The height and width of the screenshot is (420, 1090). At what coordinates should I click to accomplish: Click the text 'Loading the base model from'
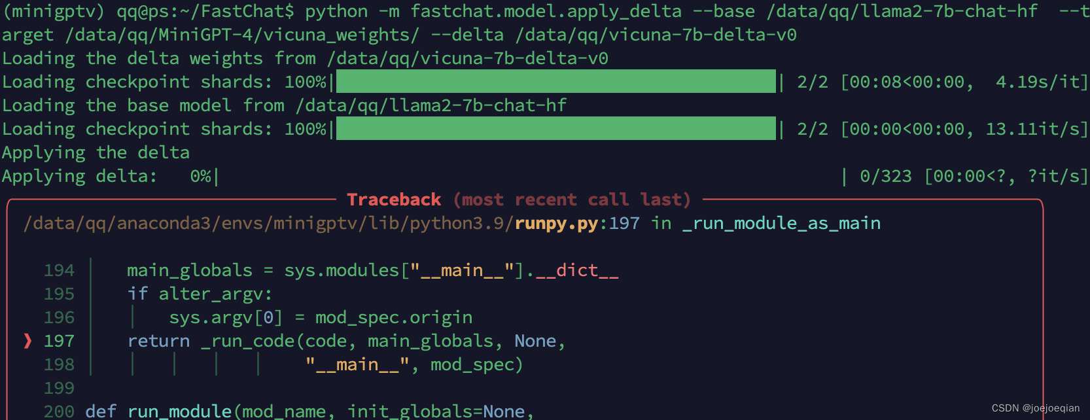click(x=143, y=105)
